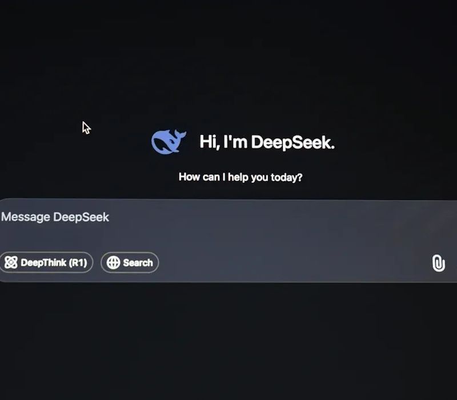
Task: Toggle the DeepThink (R1) mode button
Action: click(46, 262)
